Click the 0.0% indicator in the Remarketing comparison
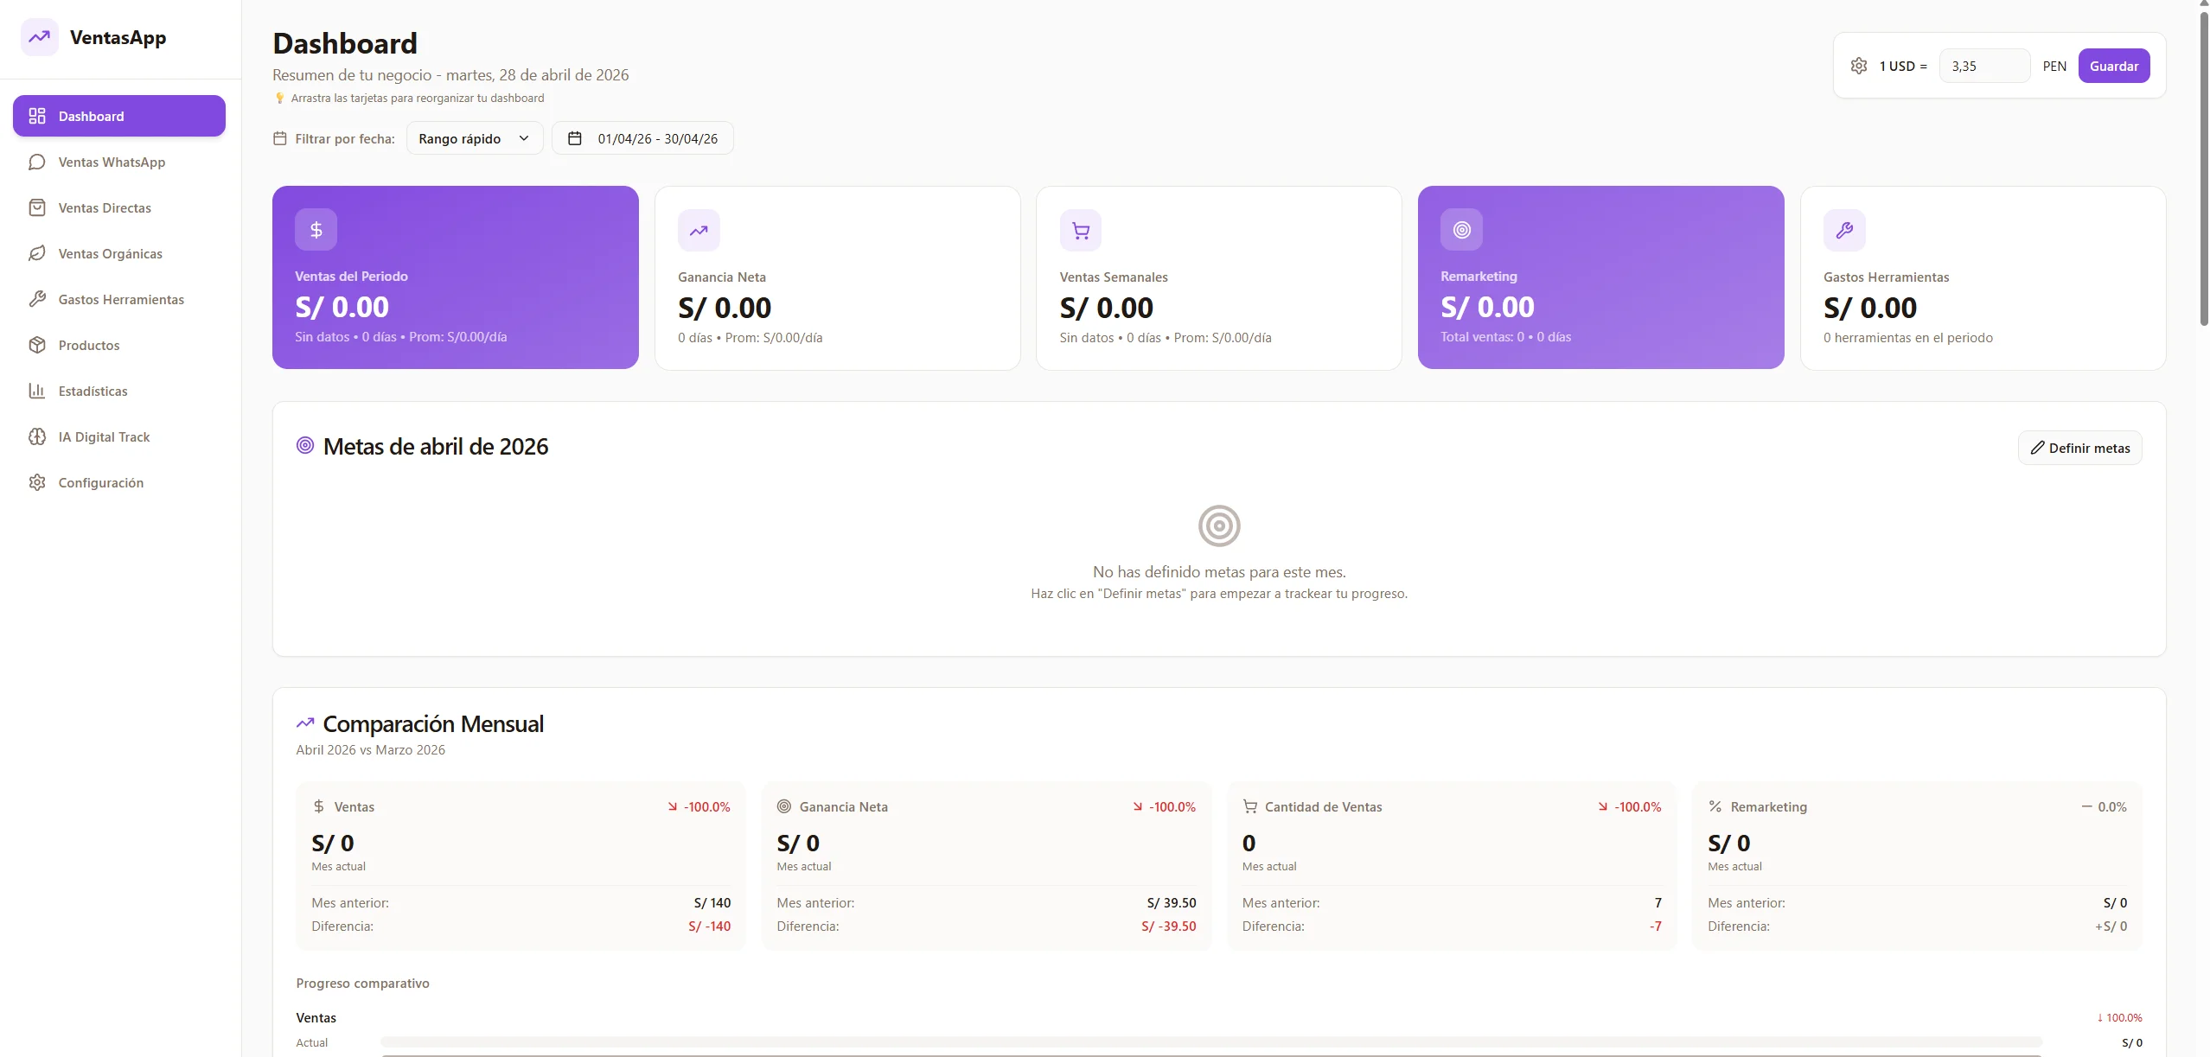The image size is (2210, 1057). (2104, 806)
